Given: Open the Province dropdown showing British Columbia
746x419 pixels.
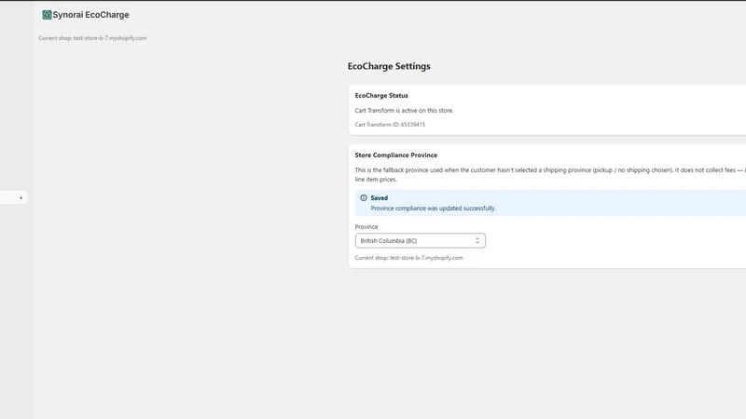Looking at the screenshot, I should click(x=421, y=241).
